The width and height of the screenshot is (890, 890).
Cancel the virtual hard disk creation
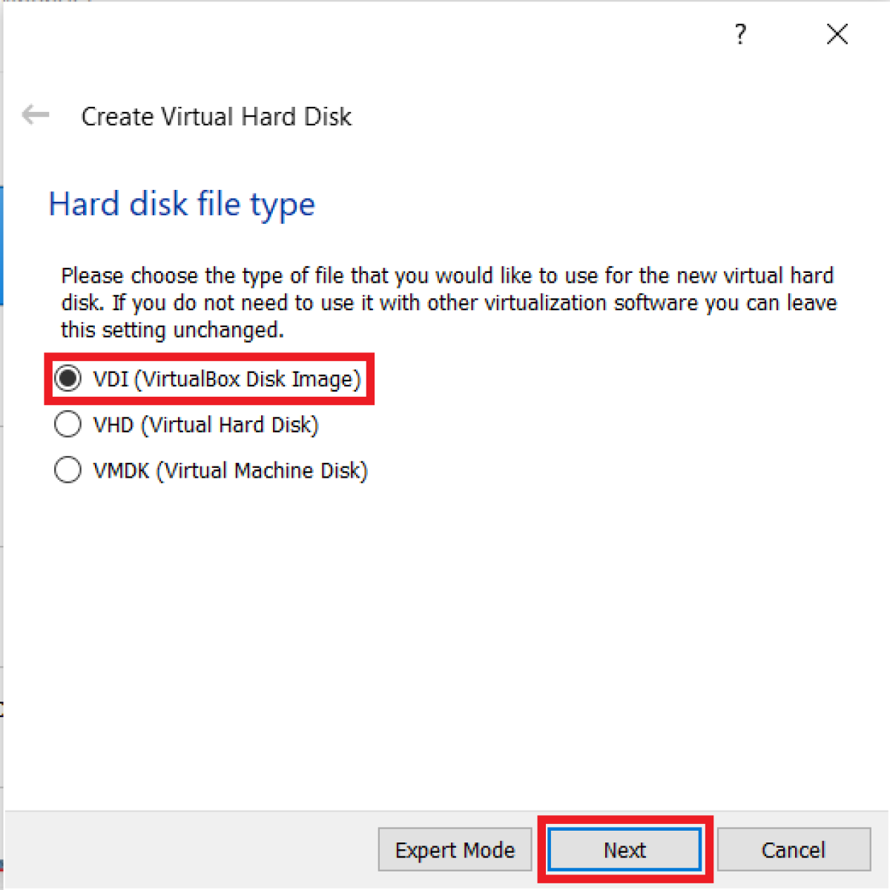point(794,850)
